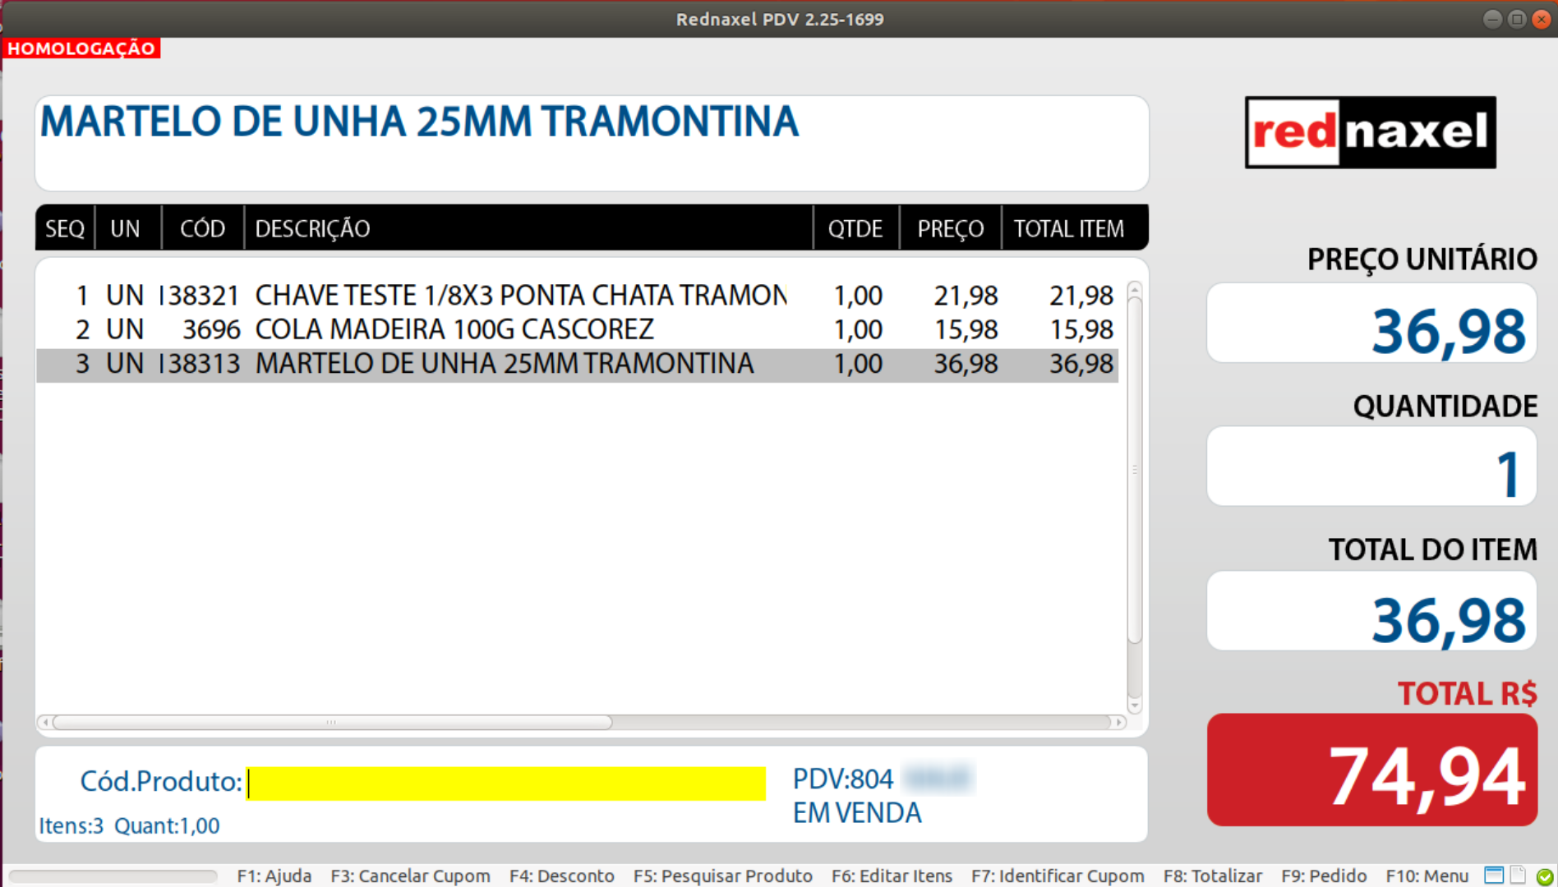
Task: Select the COLA MADEIRA 100G CASCOREZ row
Action: click(x=493, y=329)
